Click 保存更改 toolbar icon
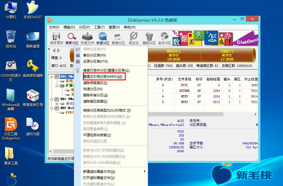 pos(56,38)
